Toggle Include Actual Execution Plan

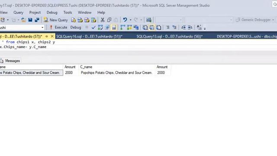pyautogui.click(x=122, y=27)
